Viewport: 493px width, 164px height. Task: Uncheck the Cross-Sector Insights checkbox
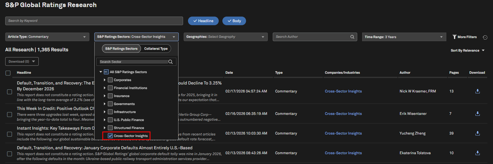110,136
